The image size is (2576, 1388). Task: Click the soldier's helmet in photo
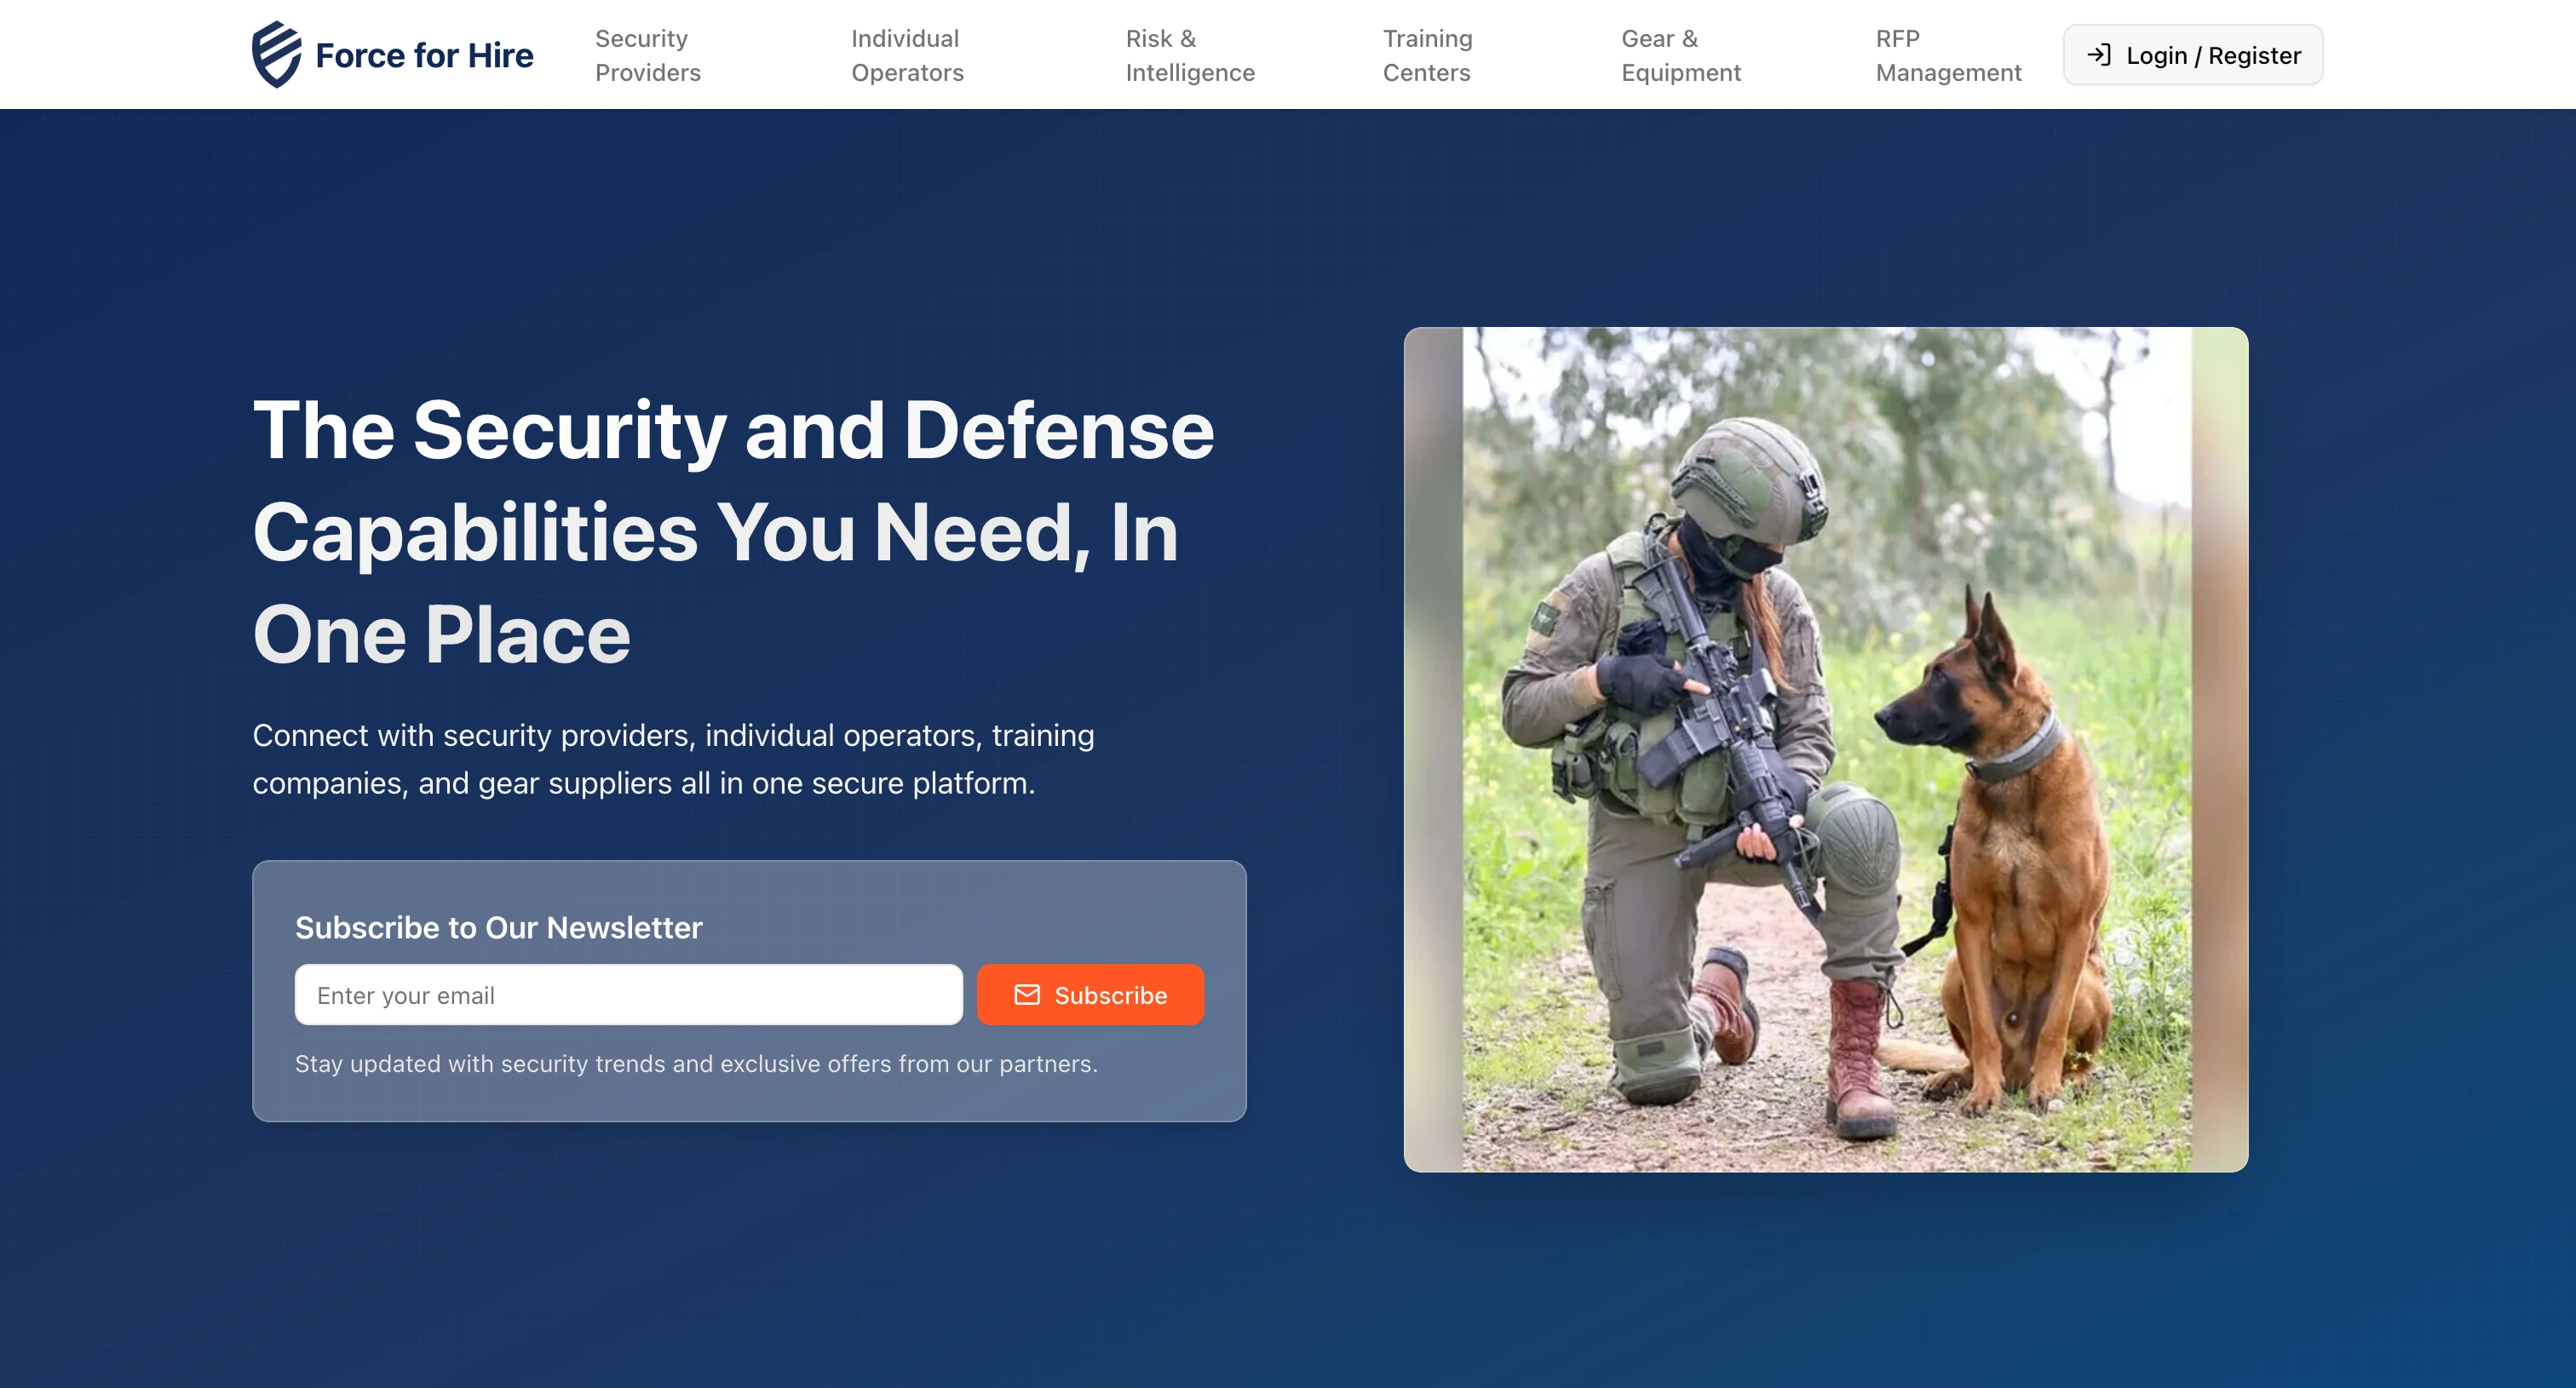pos(1750,474)
